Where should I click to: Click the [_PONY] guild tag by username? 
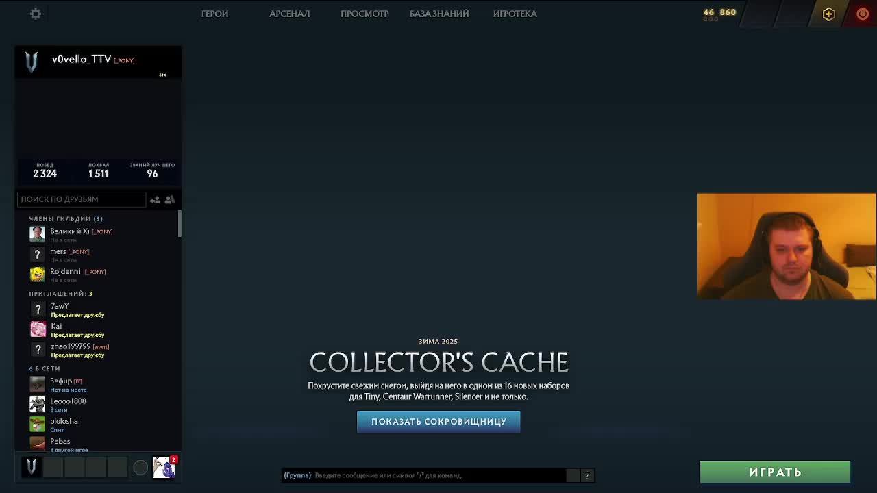click(124, 60)
